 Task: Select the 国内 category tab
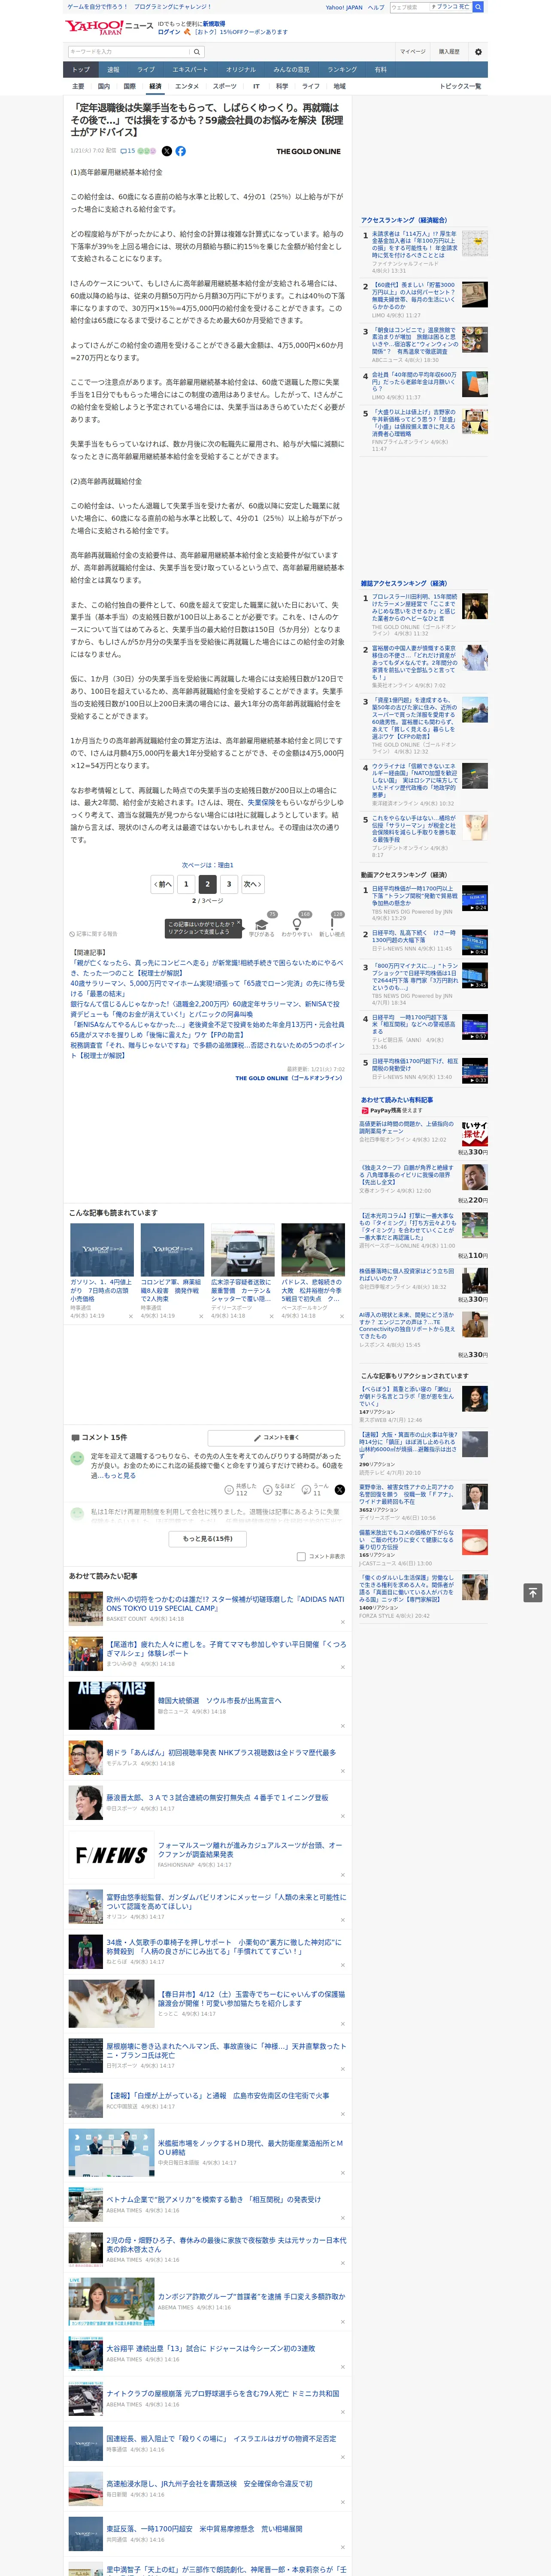(104, 86)
